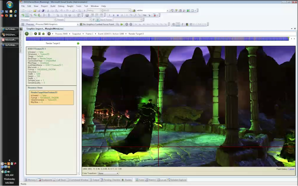Viewport: 298px width, 186px height.
Task: Open the File menu
Action: pos(23,6)
